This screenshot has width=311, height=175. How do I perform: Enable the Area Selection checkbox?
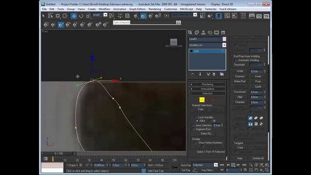pyautogui.click(x=193, y=125)
